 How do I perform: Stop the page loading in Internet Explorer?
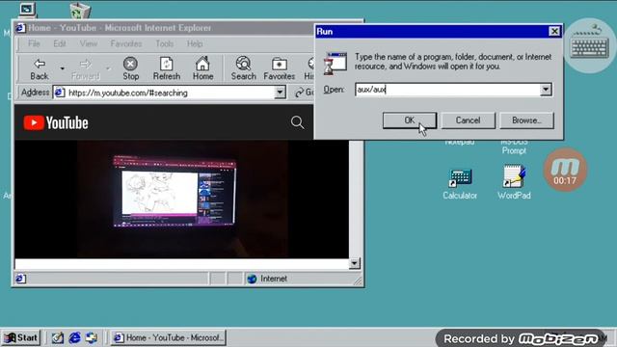click(x=131, y=68)
